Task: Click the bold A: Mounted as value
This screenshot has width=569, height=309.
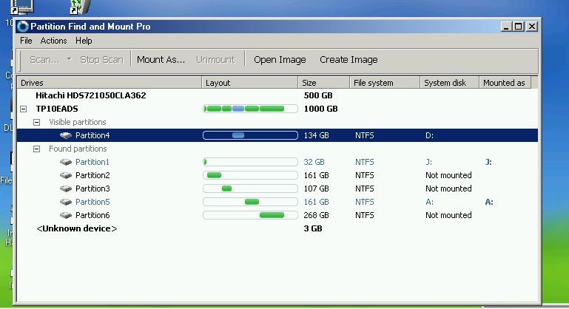Action: [489, 202]
